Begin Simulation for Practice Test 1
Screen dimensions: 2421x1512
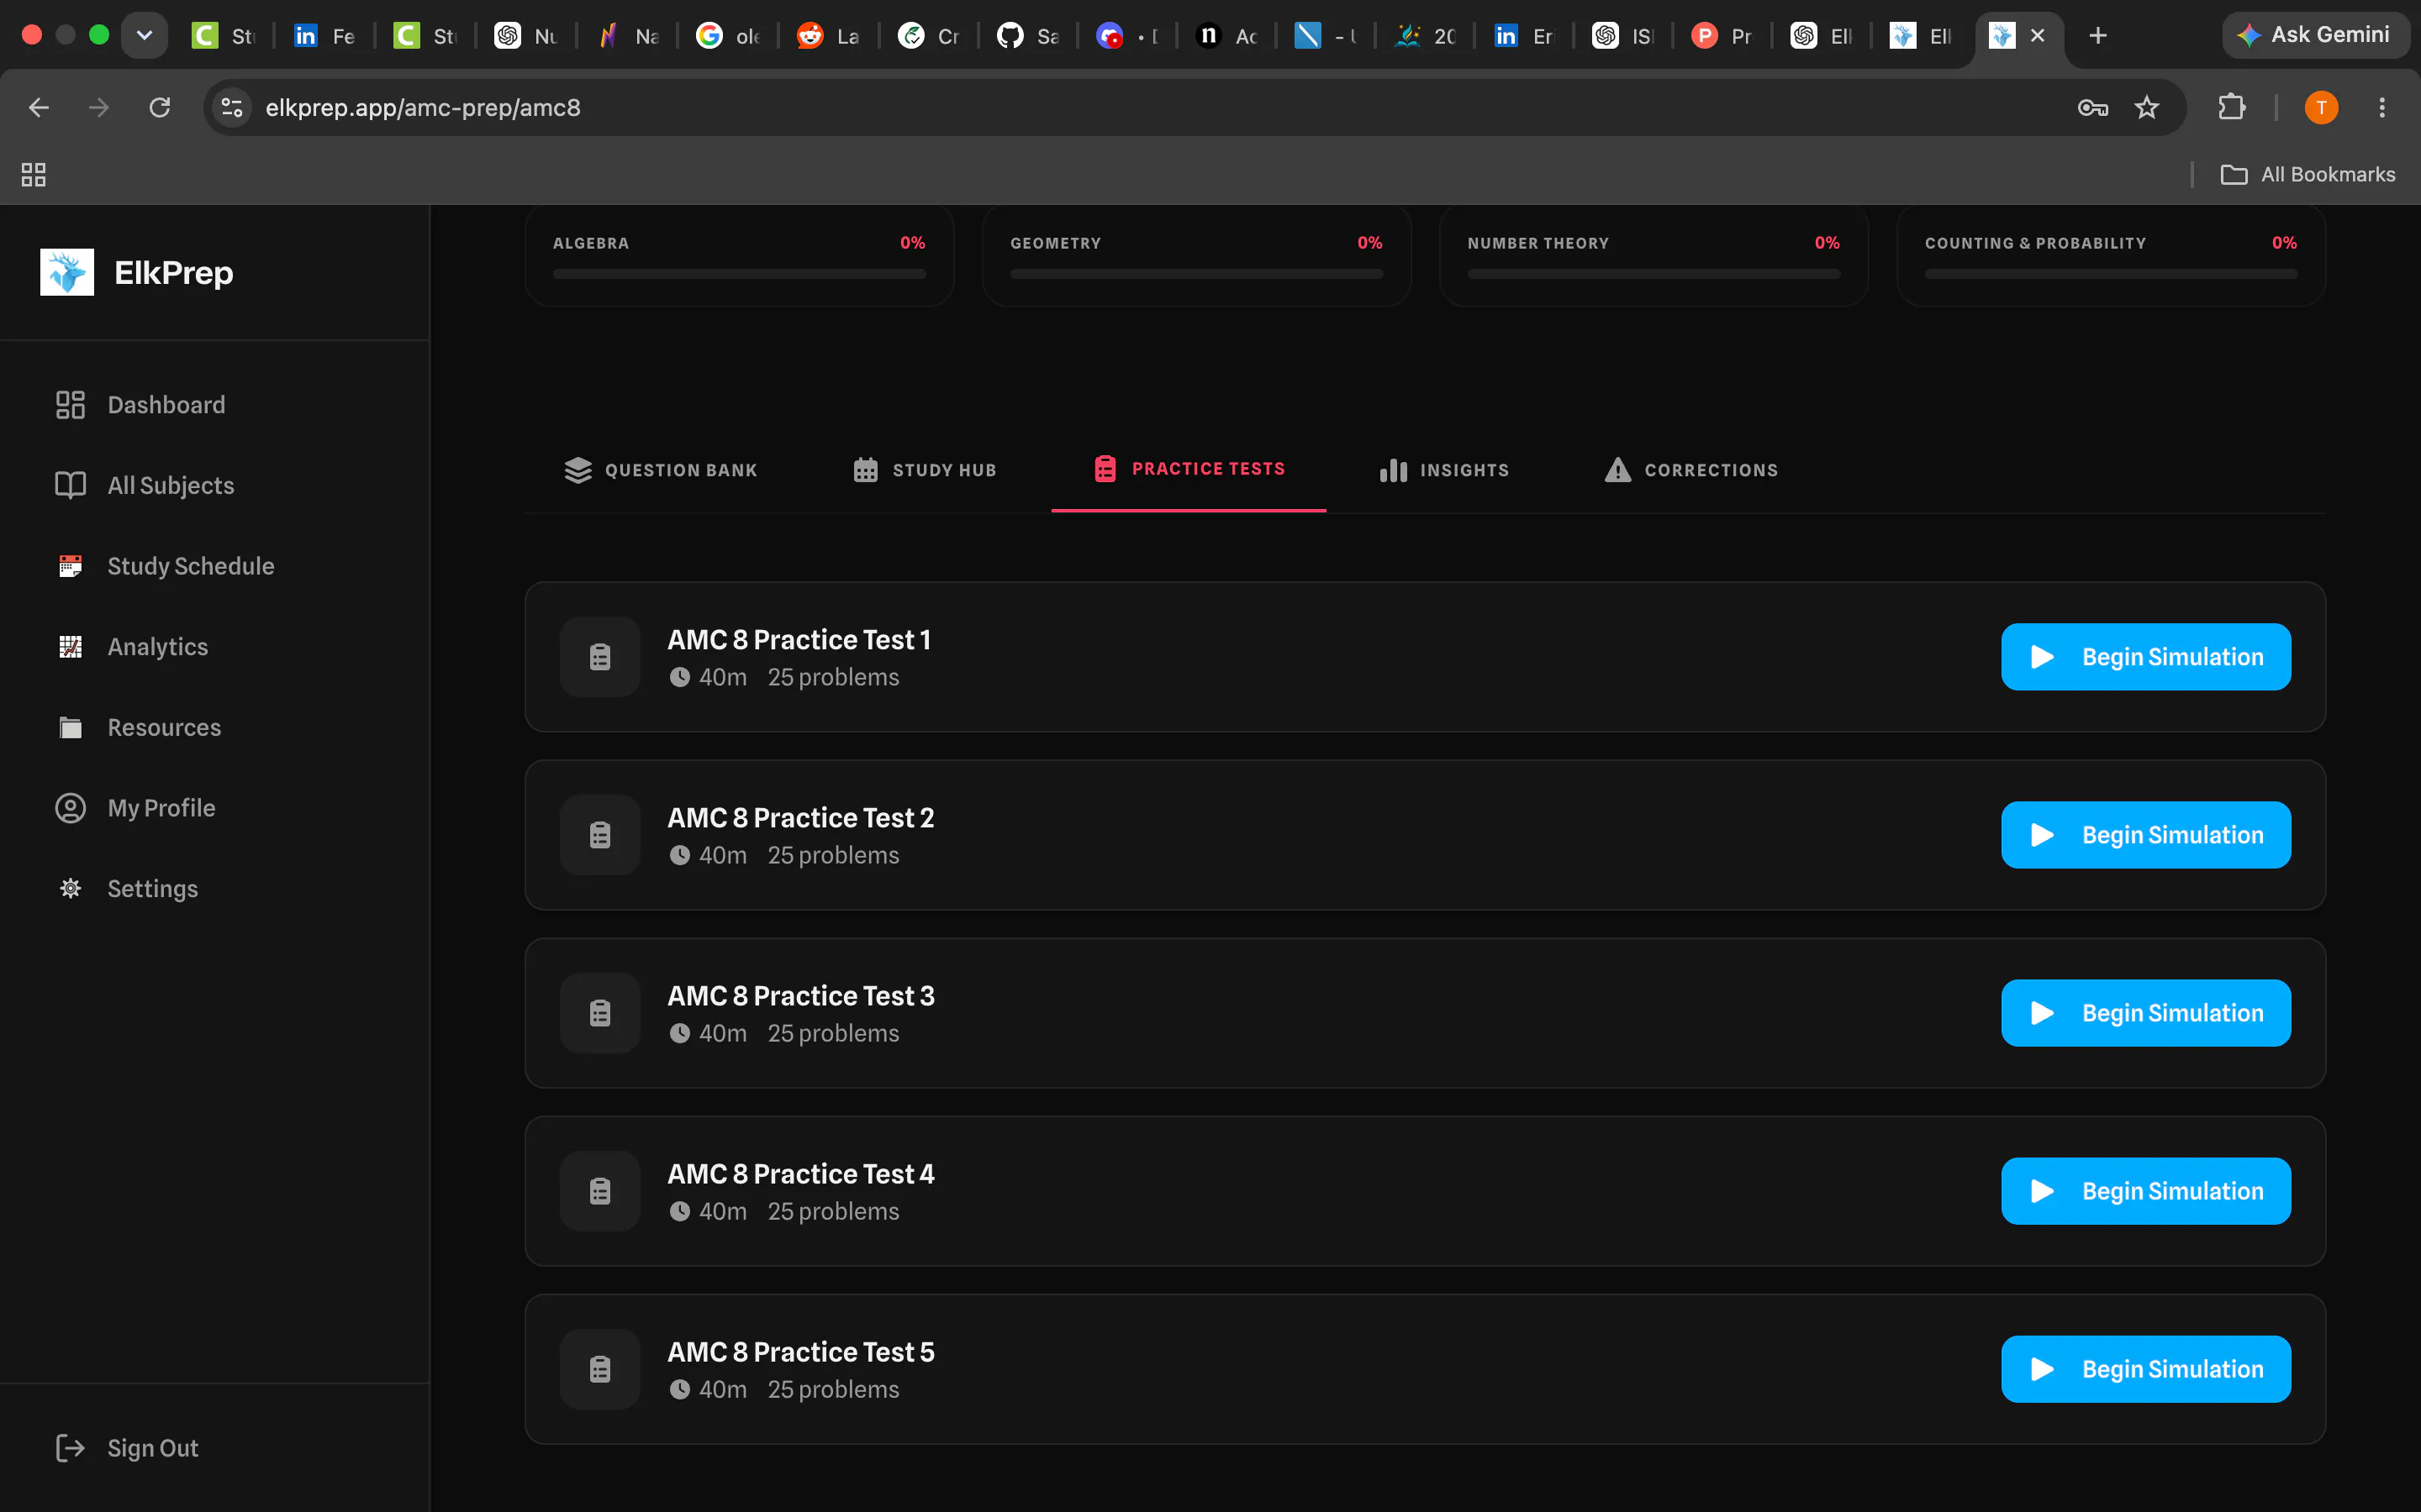click(x=2146, y=657)
